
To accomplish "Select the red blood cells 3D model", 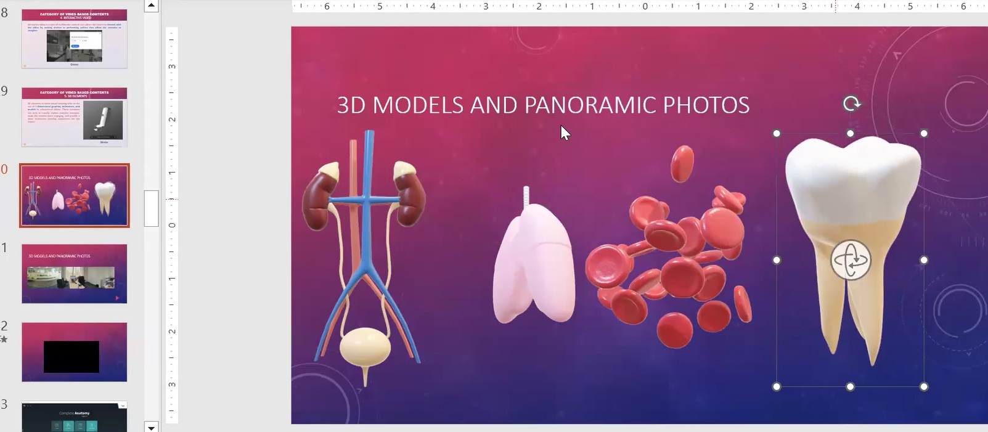I will click(x=669, y=247).
